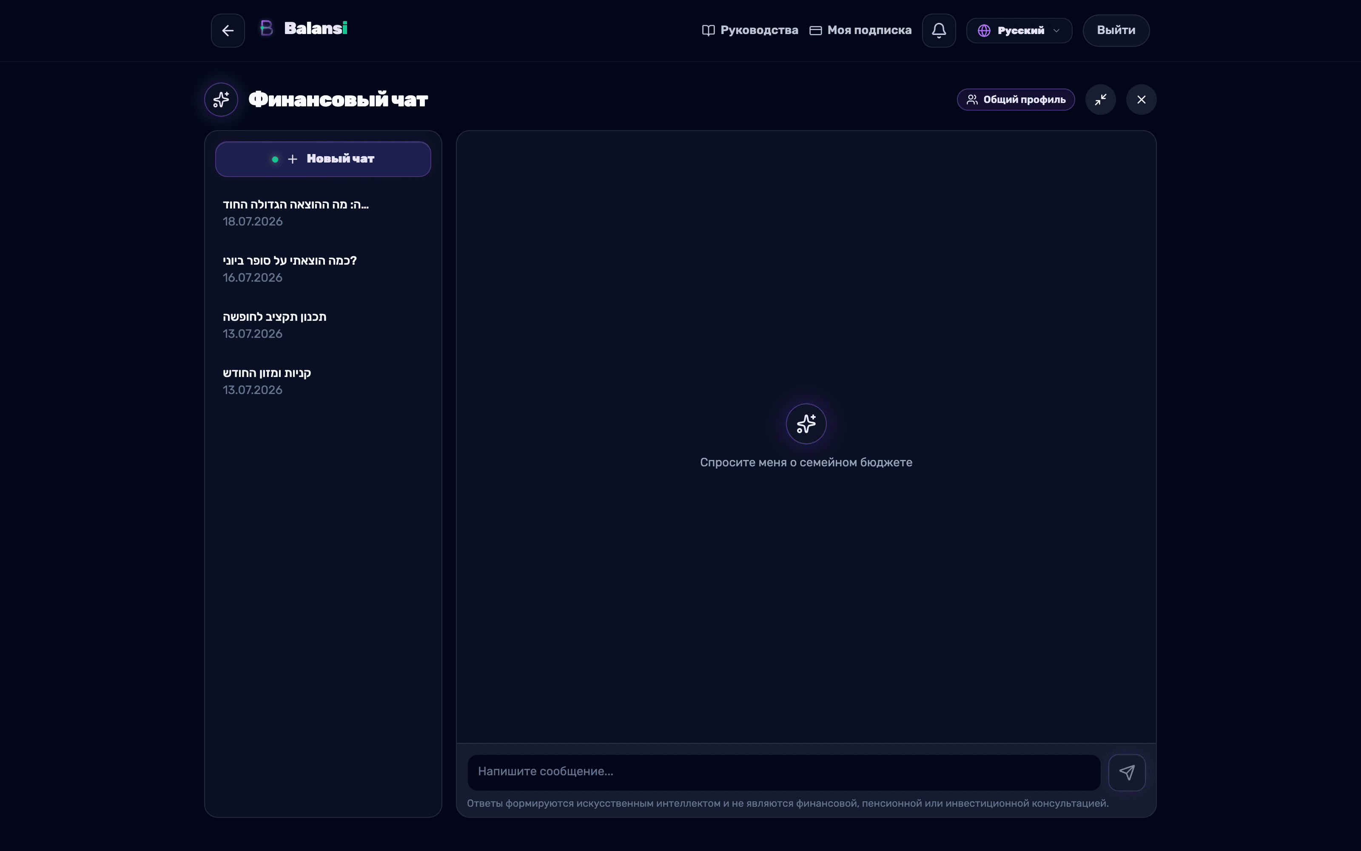Click the language dropdown chevron

1056,30
